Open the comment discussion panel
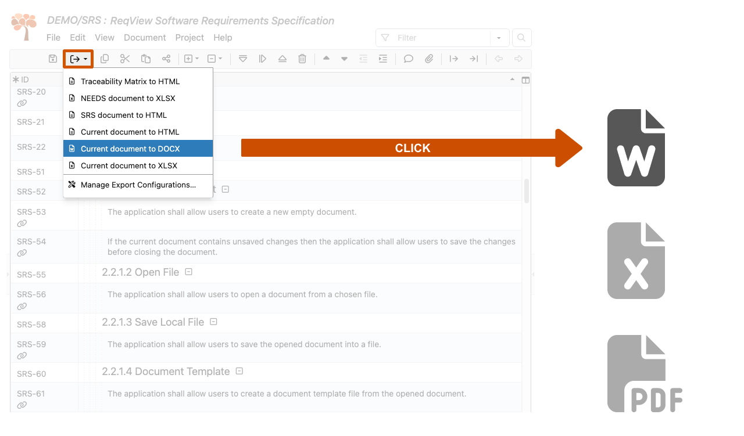The height and width of the screenshot is (436, 744). (408, 58)
